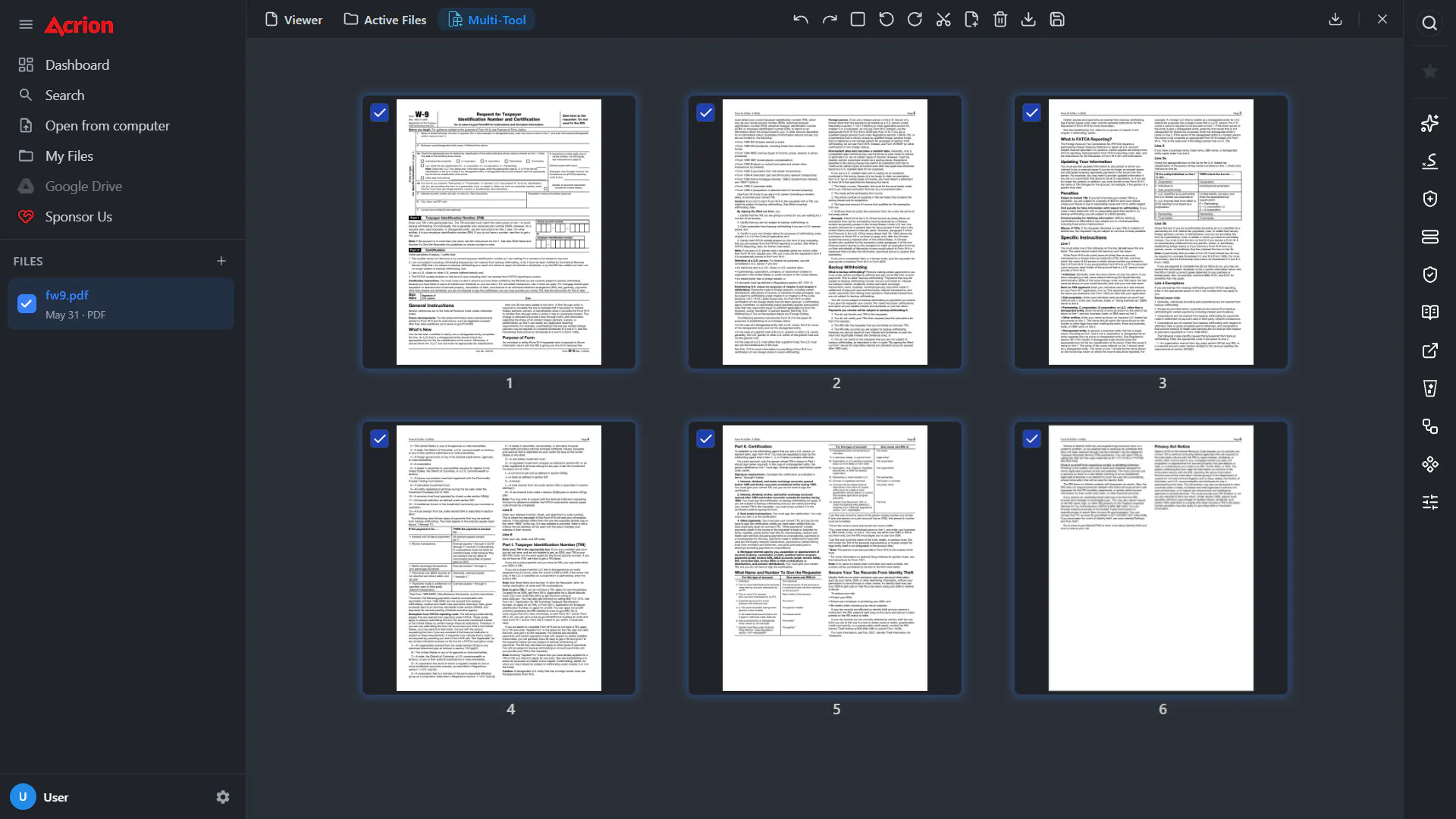Select page 2 thumbnail
Image resolution: width=1456 pixels, height=819 pixels.
825,232
